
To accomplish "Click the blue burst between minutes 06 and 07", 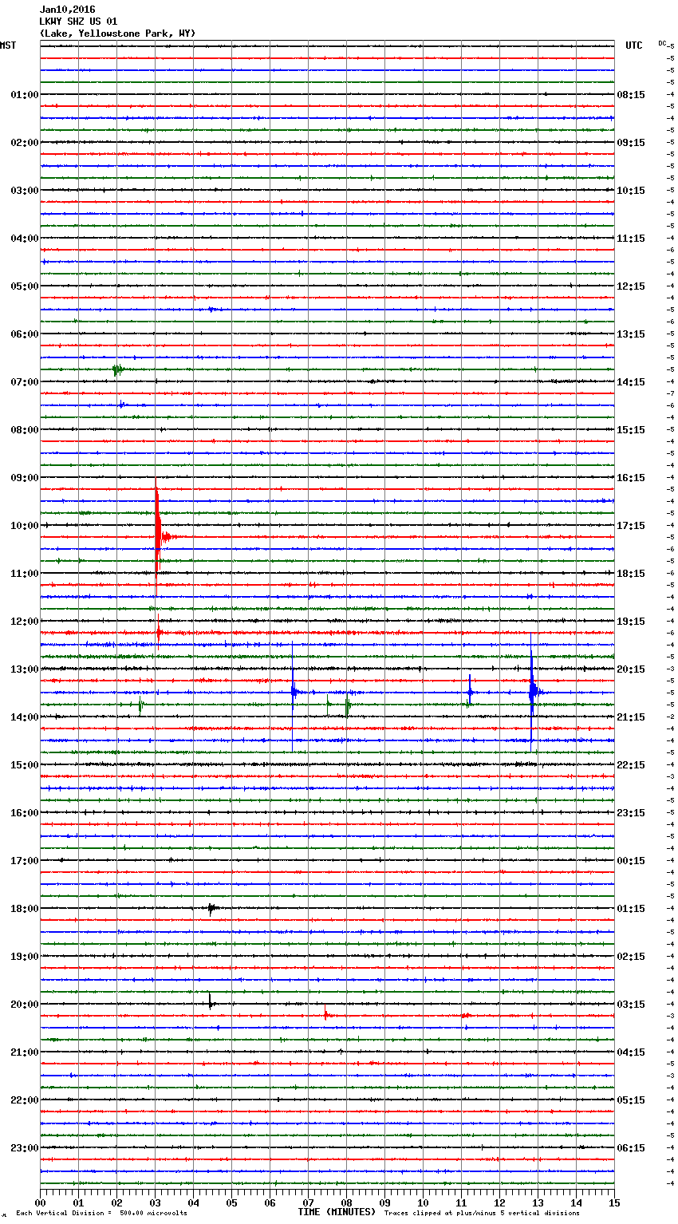I will click(x=293, y=692).
